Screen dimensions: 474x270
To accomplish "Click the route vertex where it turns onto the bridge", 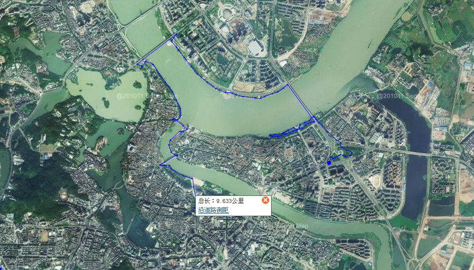I will tap(287, 84).
